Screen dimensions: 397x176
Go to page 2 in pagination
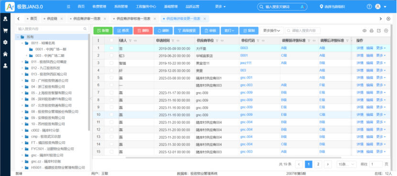318,164
